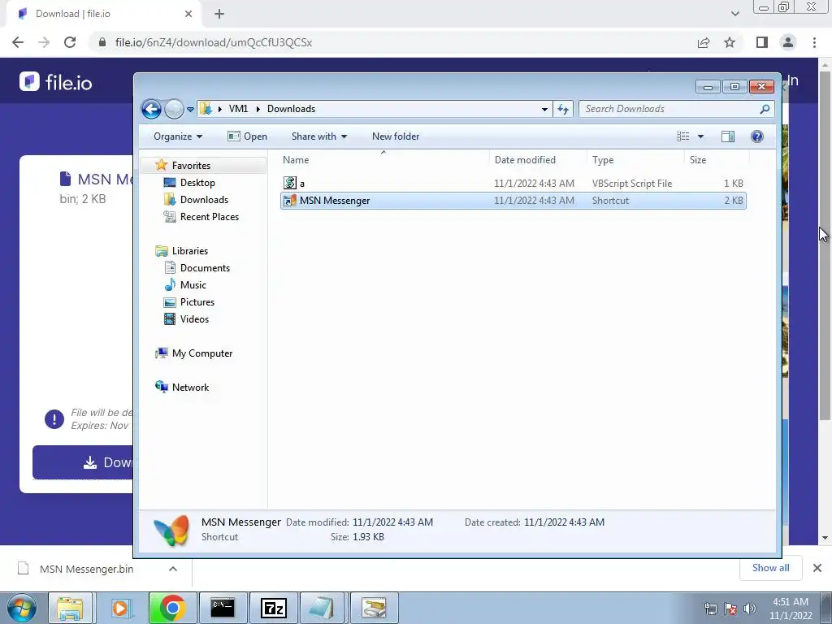Click the Explorer forward arrow button

[174, 110]
